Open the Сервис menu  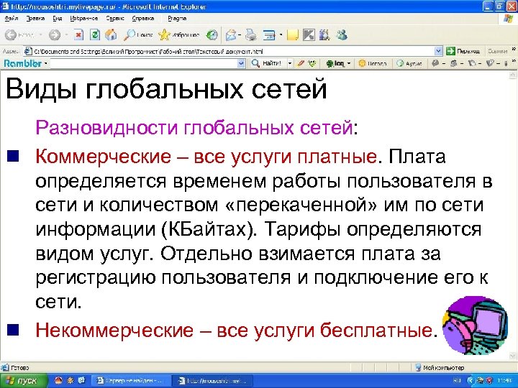click(115, 19)
